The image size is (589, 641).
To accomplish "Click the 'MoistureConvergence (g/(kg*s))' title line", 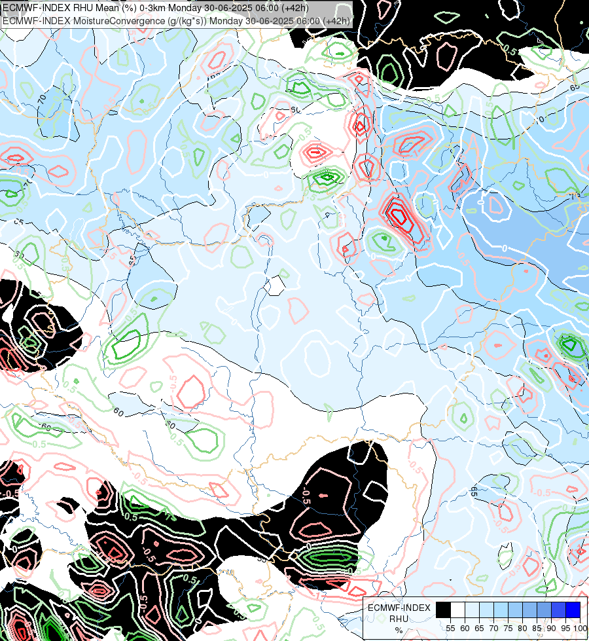I will tap(176, 21).
